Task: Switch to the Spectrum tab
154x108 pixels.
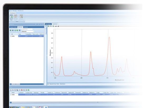Action: [x=55, y=24]
